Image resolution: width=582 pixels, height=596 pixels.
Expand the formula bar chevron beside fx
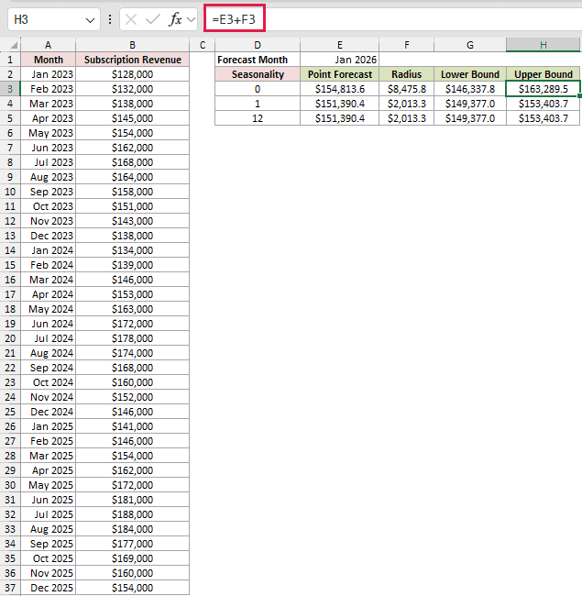191,19
